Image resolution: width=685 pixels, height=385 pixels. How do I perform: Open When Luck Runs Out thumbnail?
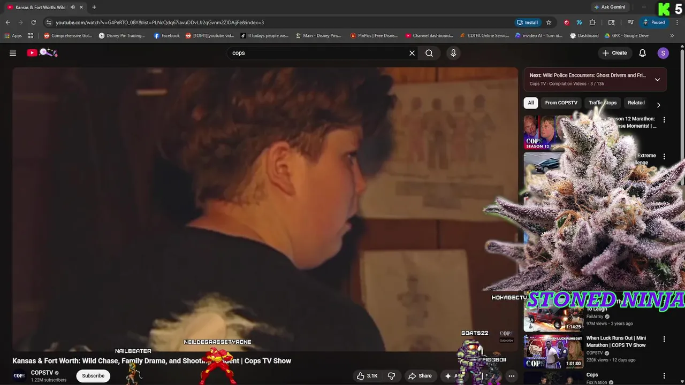coord(553,351)
